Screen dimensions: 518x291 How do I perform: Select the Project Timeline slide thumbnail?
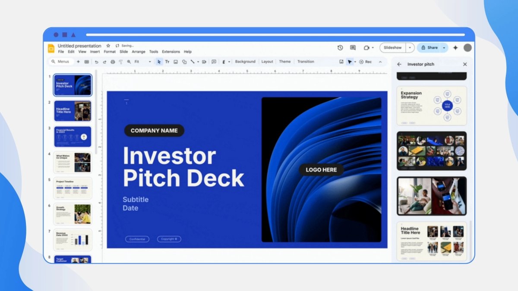pyautogui.click(x=73, y=188)
